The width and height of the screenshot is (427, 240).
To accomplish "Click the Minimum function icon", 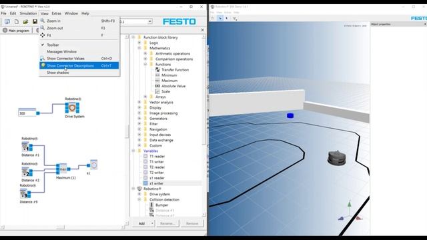I will tap(157, 75).
